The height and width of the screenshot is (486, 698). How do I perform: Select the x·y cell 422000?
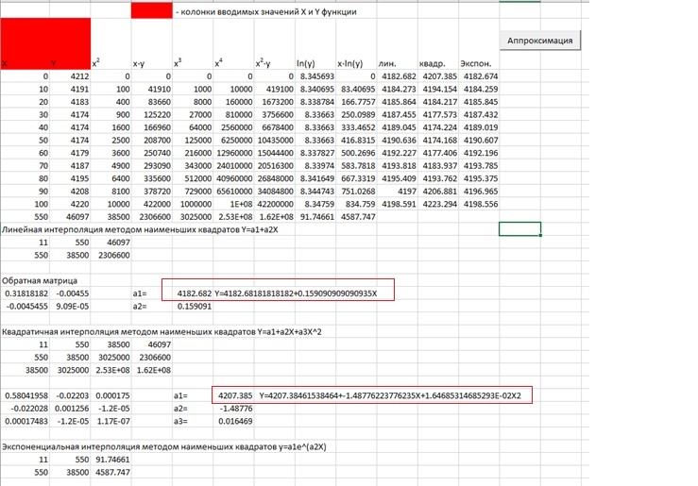point(152,204)
